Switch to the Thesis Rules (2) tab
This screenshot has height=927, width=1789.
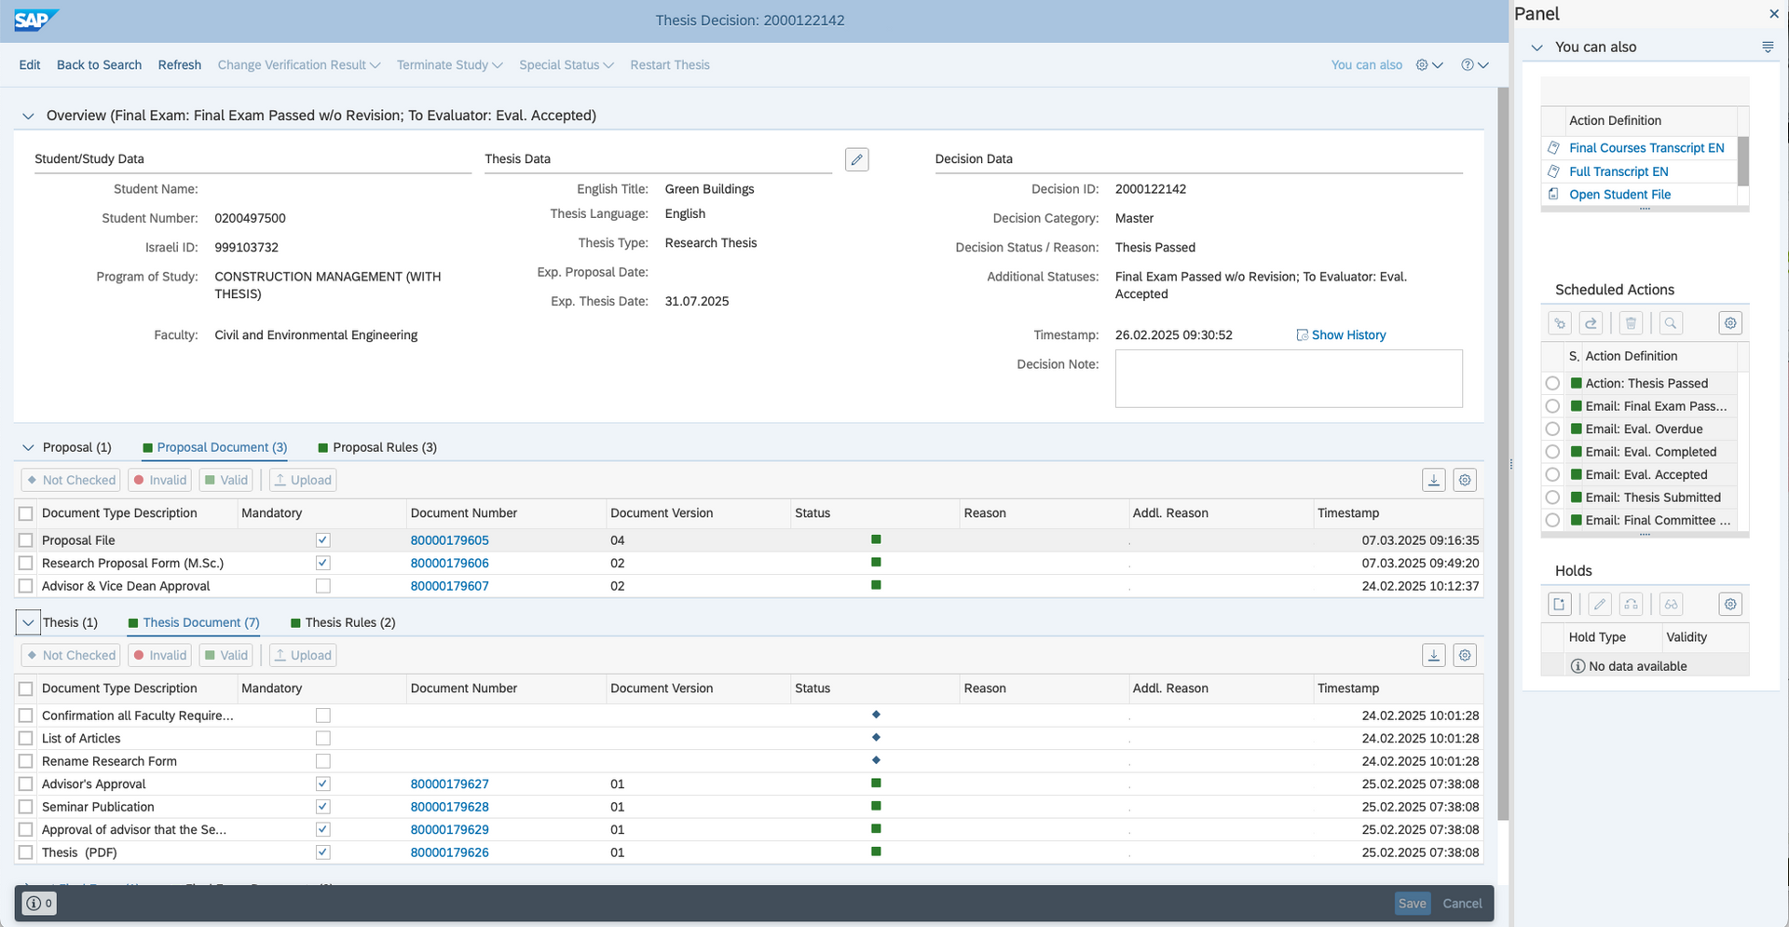pos(349,622)
